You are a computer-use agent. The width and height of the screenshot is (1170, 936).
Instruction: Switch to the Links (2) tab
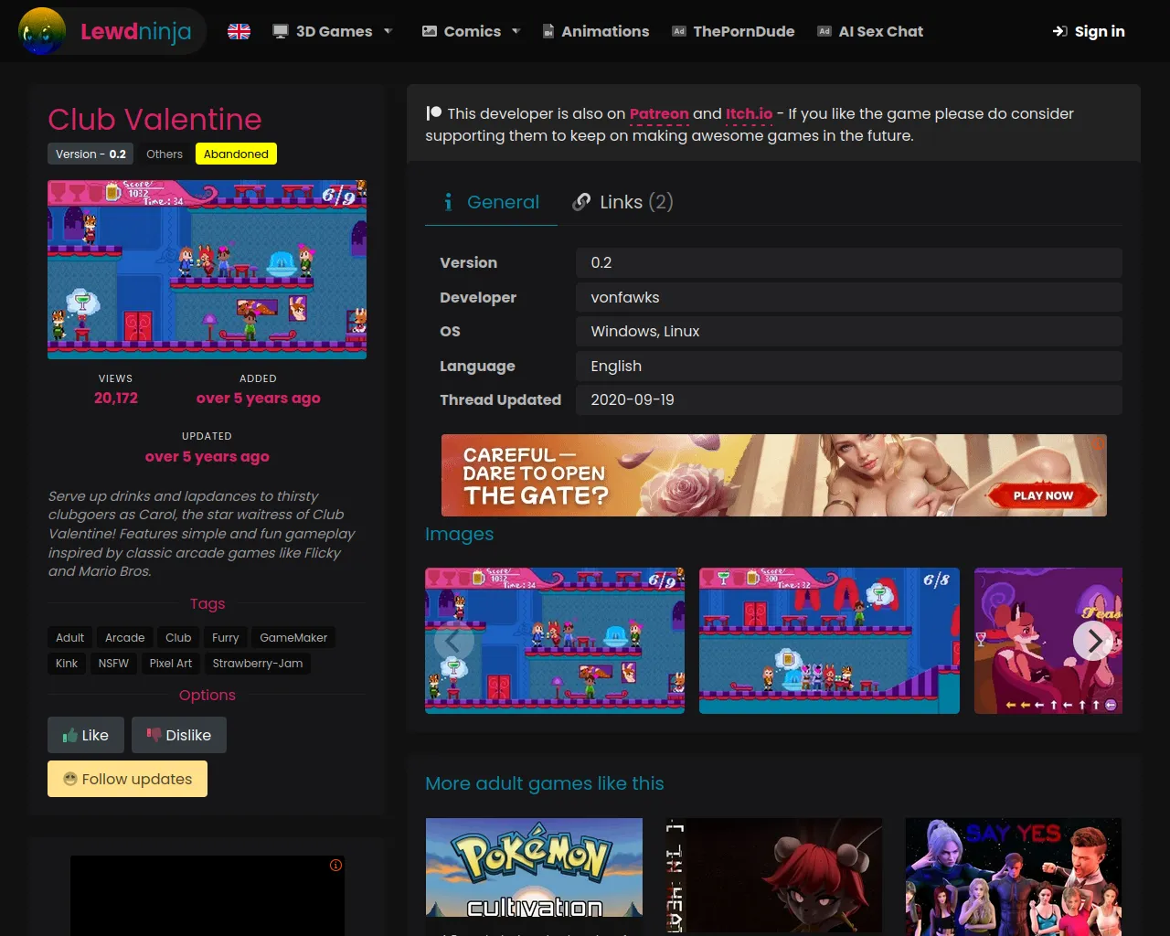pyautogui.click(x=622, y=202)
